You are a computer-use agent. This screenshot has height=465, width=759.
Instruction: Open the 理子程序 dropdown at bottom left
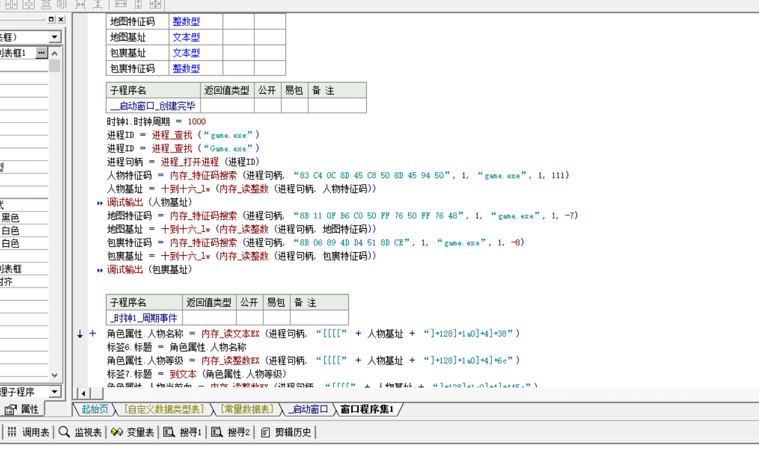pyautogui.click(x=54, y=391)
